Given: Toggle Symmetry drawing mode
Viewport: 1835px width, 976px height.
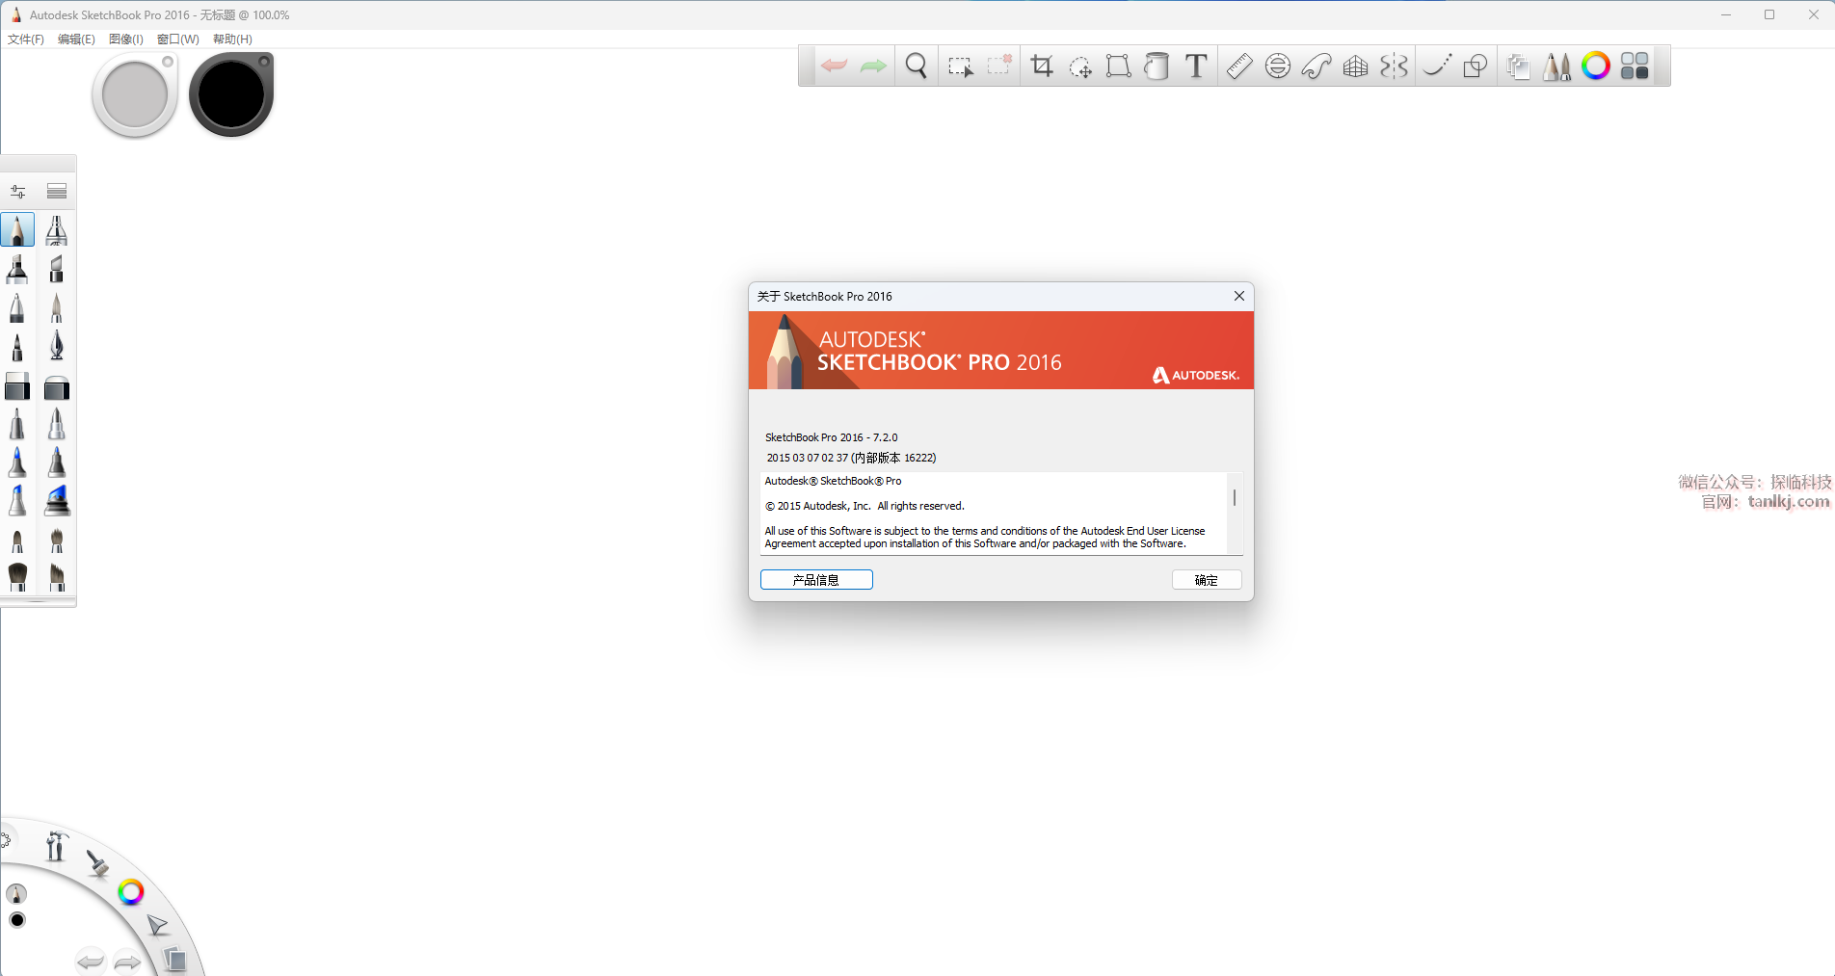Looking at the screenshot, I should (x=1394, y=66).
